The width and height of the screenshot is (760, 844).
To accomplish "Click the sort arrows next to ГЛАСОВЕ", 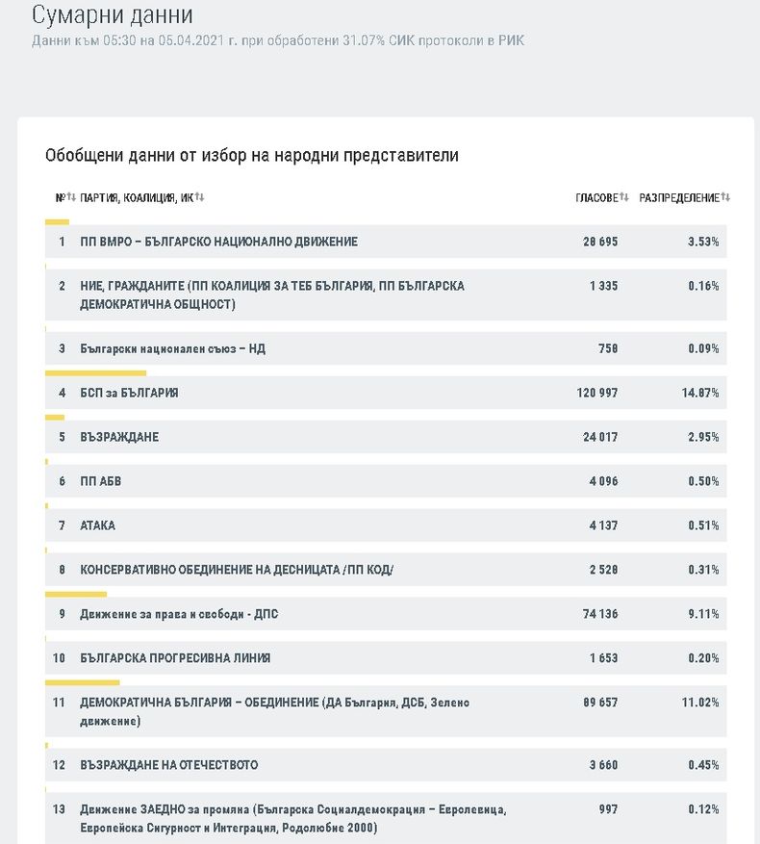I will pos(624,197).
